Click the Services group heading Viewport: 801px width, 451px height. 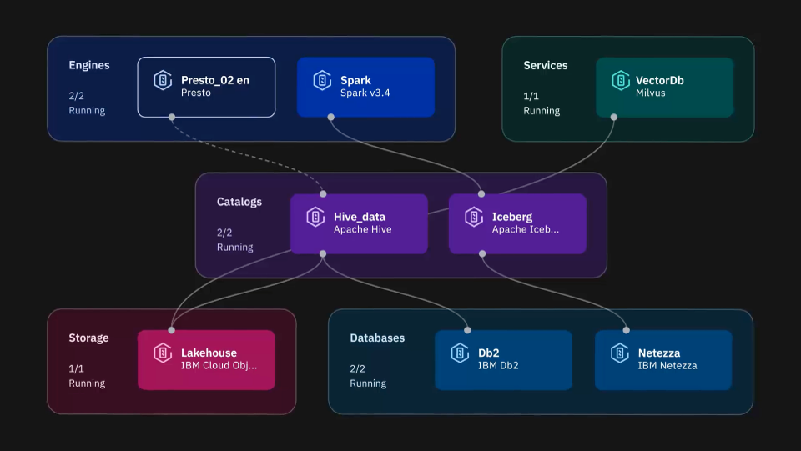pyautogui.click(x=545, y=65)
